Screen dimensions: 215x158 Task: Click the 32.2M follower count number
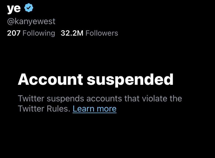coord(72,33)
